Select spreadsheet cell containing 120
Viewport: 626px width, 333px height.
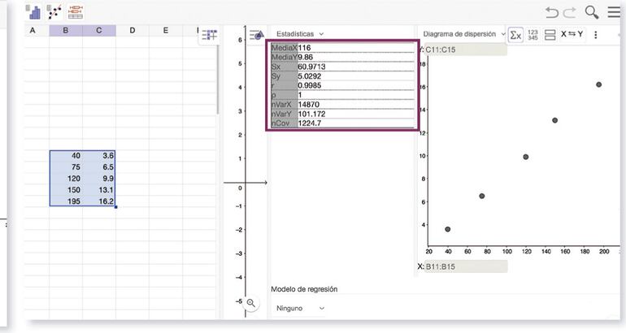[x=67, y=179]
